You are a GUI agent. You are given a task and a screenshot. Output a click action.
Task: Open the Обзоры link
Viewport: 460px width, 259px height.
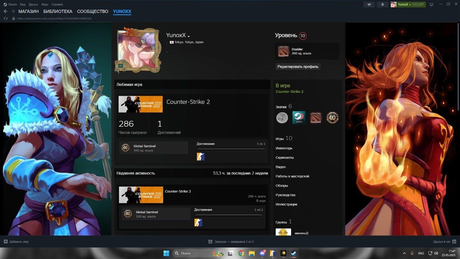click(x=282, y=186)
